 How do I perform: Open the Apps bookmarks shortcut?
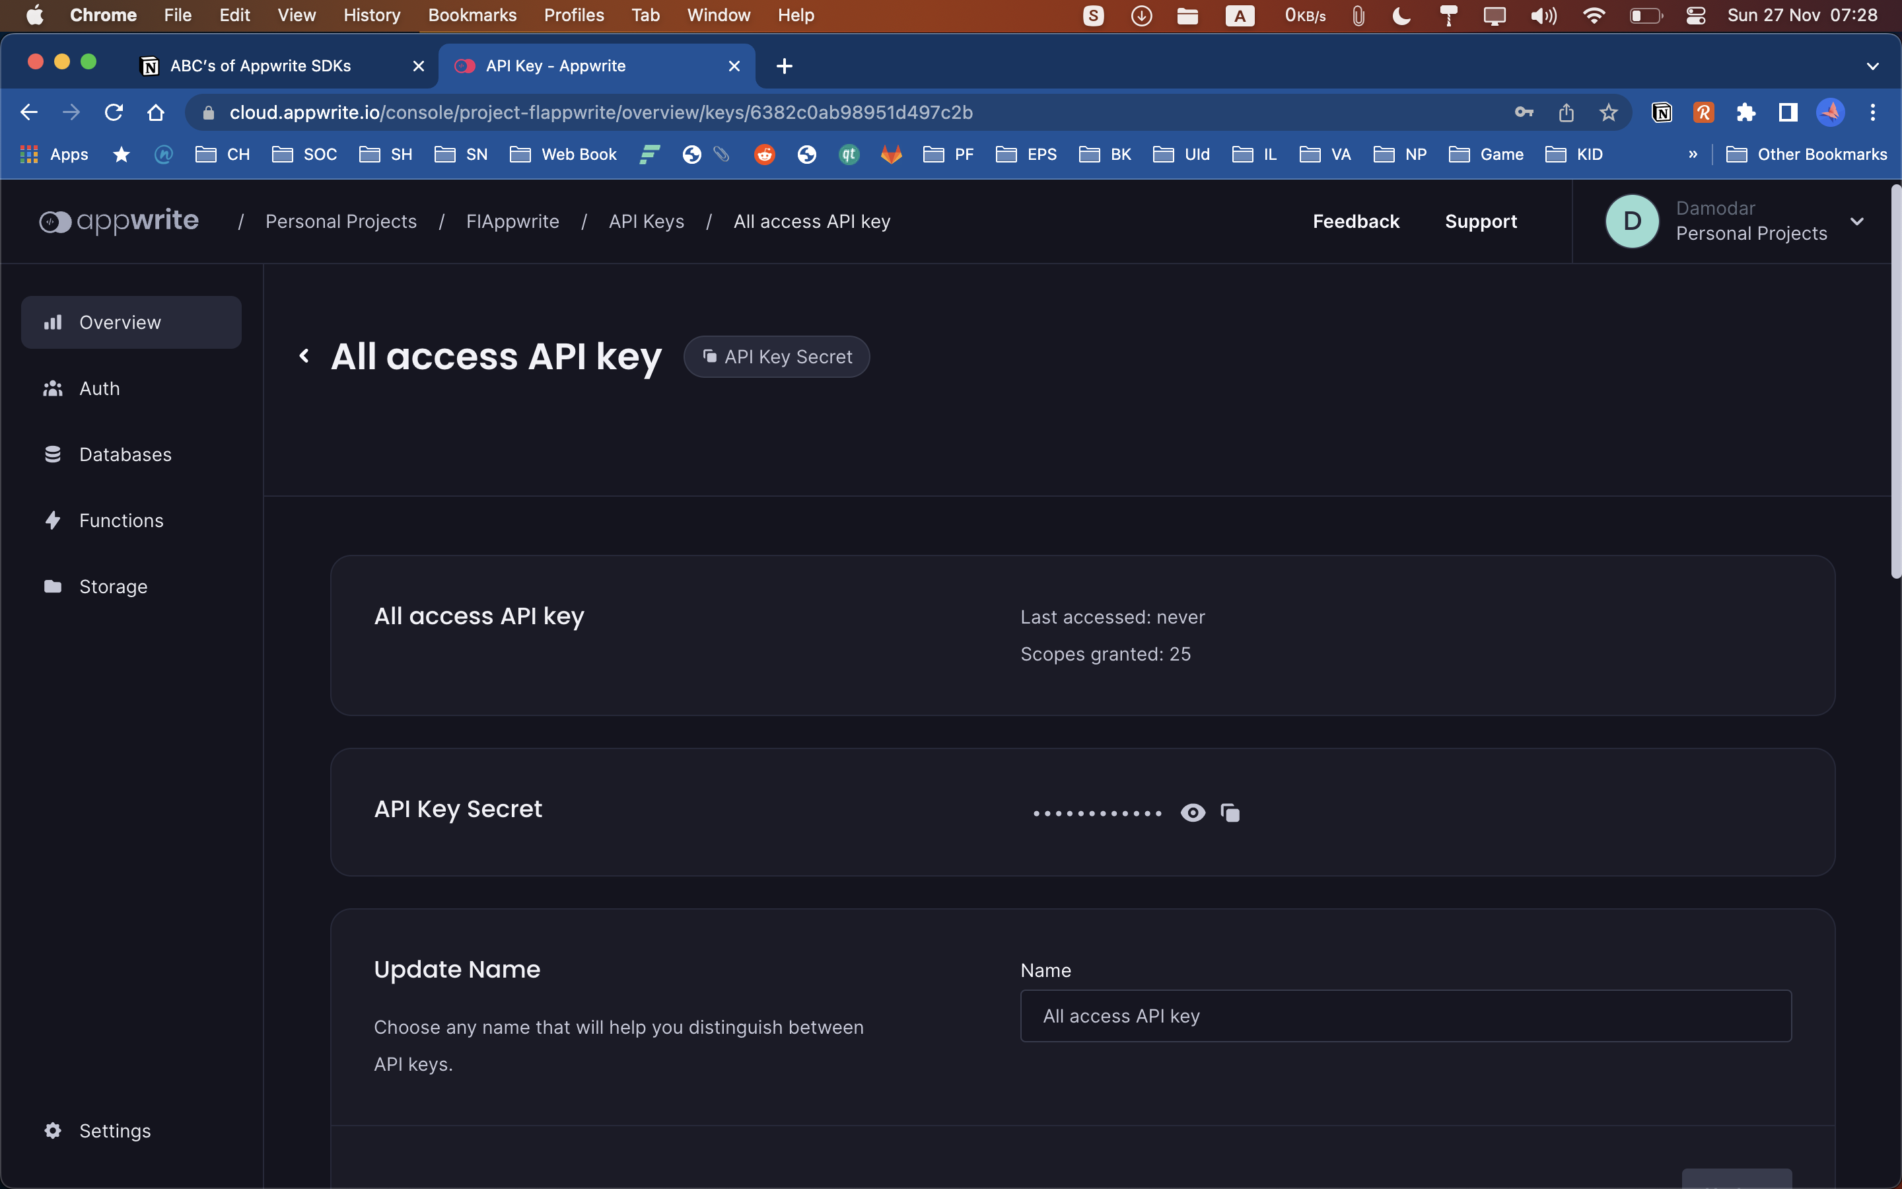(53, 154)
